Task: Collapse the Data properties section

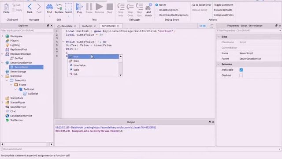Action: (x=219, y=37)
